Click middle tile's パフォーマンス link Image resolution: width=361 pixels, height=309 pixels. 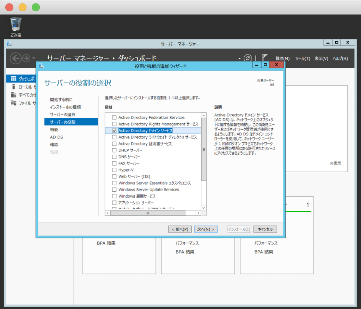(x=187, y=243)
